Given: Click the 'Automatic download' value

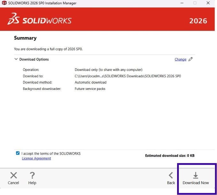Looking at the screenshot, I should click(x=91, y=82).
